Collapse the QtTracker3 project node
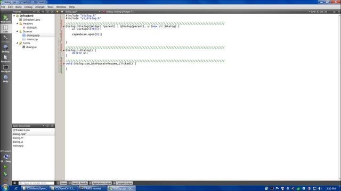Image resolution: width=341 pixels, height=191 pixels. (14, 16)
